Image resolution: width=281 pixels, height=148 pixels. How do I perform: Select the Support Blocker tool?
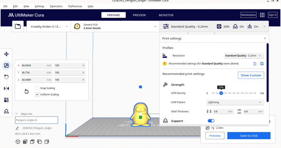coord(6,111)
